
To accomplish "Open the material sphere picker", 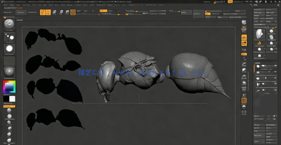I will coord(9,73).
